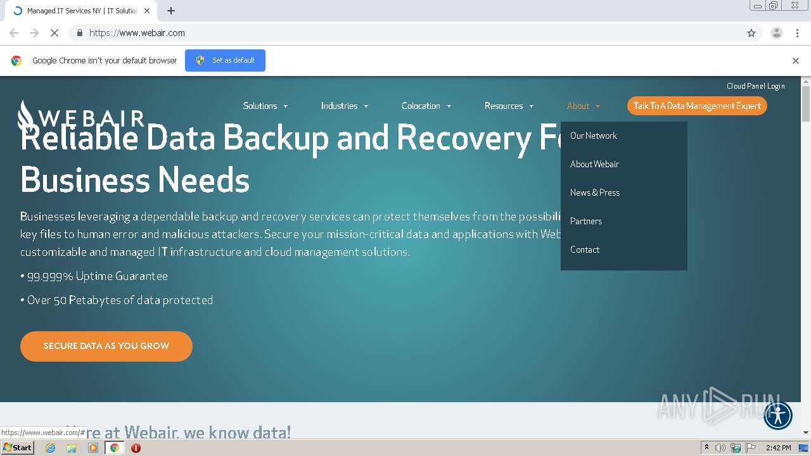Open the Contact menu item
This screenshot has height=456, width=811.
click(585, 250)
